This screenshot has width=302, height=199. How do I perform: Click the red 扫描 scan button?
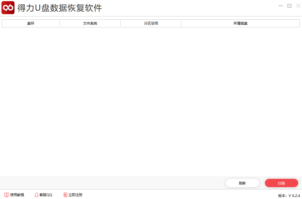coord(281,183)
